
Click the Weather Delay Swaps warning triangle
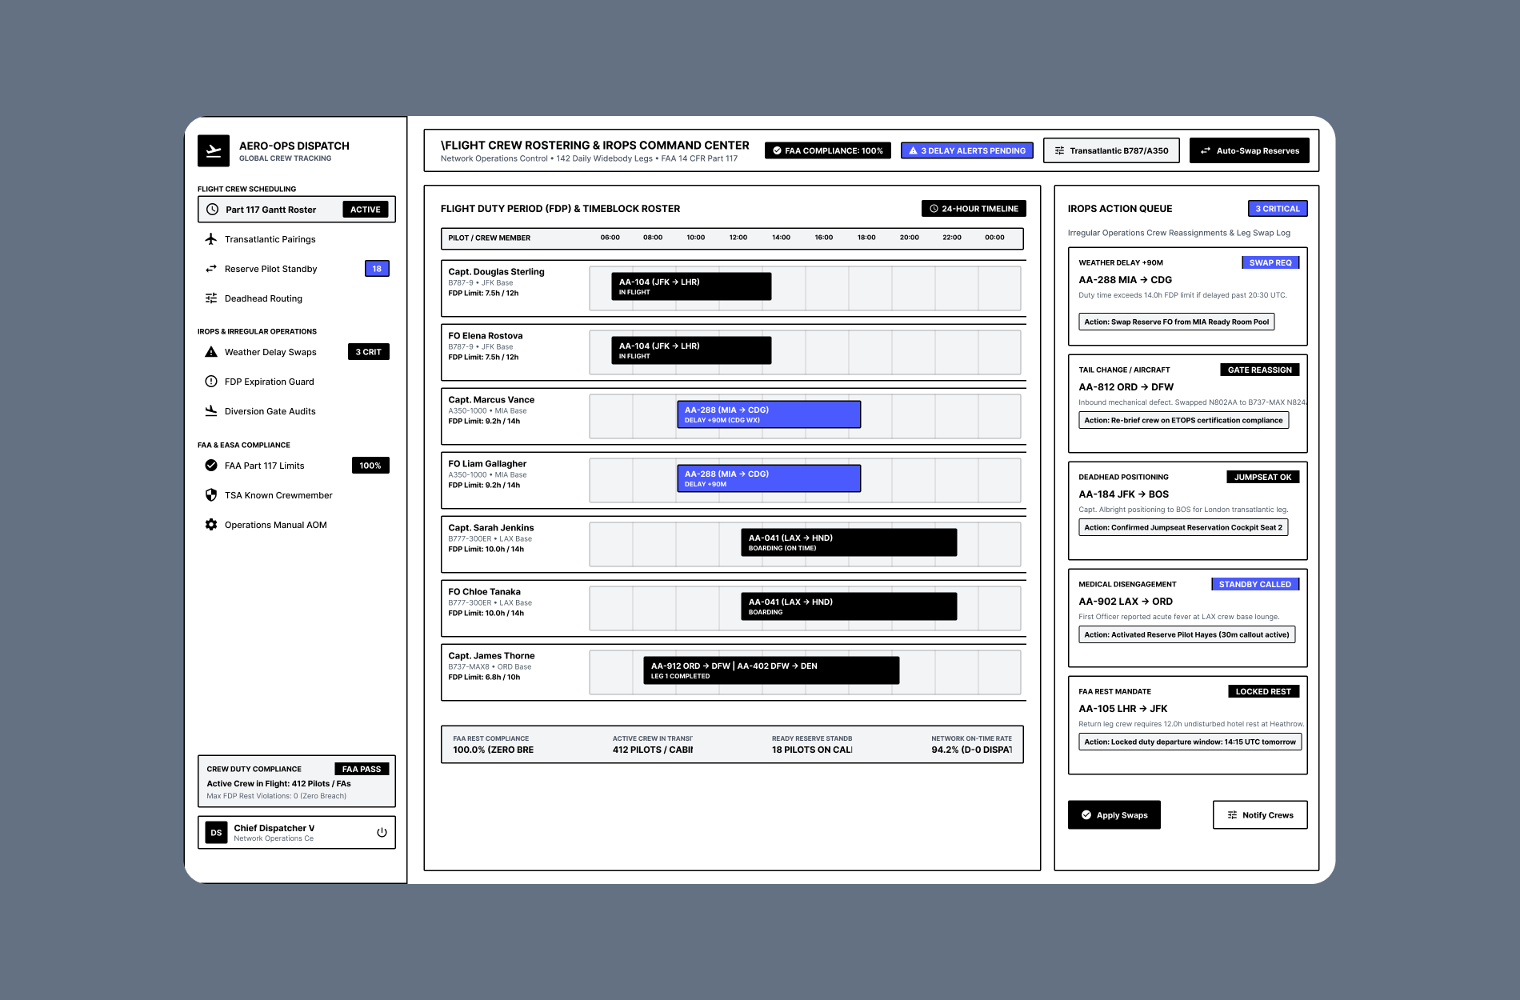point(211,352)
